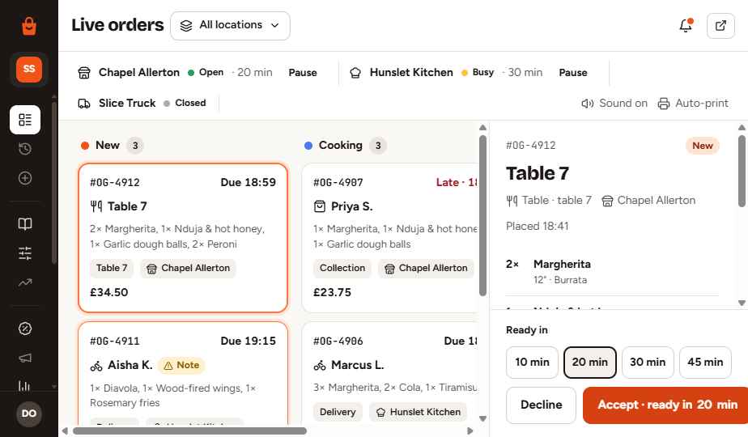Click Hunslet Kitchen tag on Marcus L. card
This screenshot has width=748, height=437.
(x=419, y=412)
